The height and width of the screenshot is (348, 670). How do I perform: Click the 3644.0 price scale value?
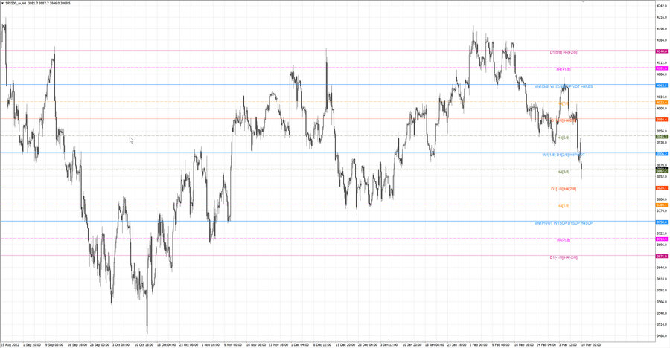click(662, 268)
